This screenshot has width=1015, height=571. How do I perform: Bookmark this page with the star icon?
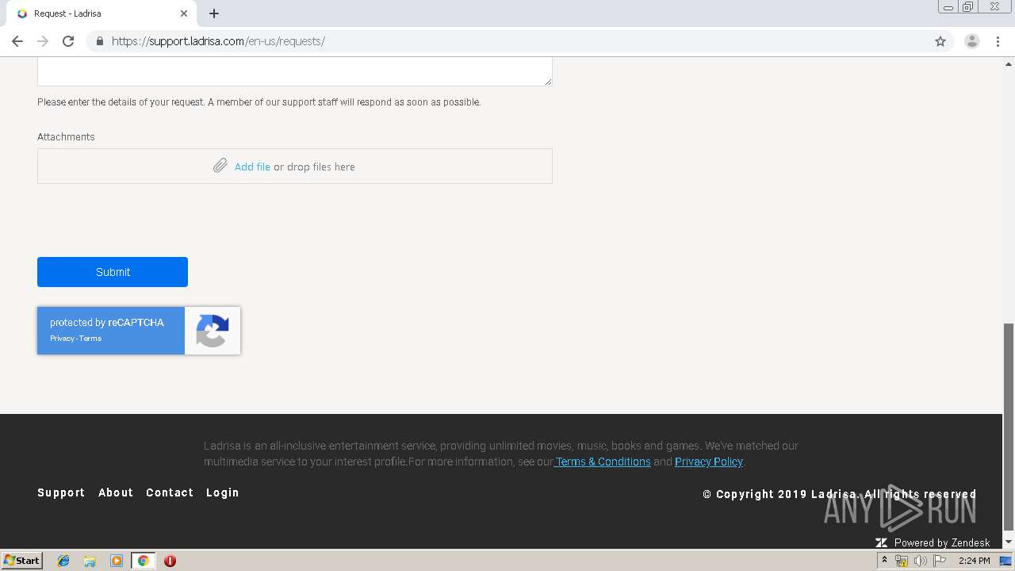point(940,41)
